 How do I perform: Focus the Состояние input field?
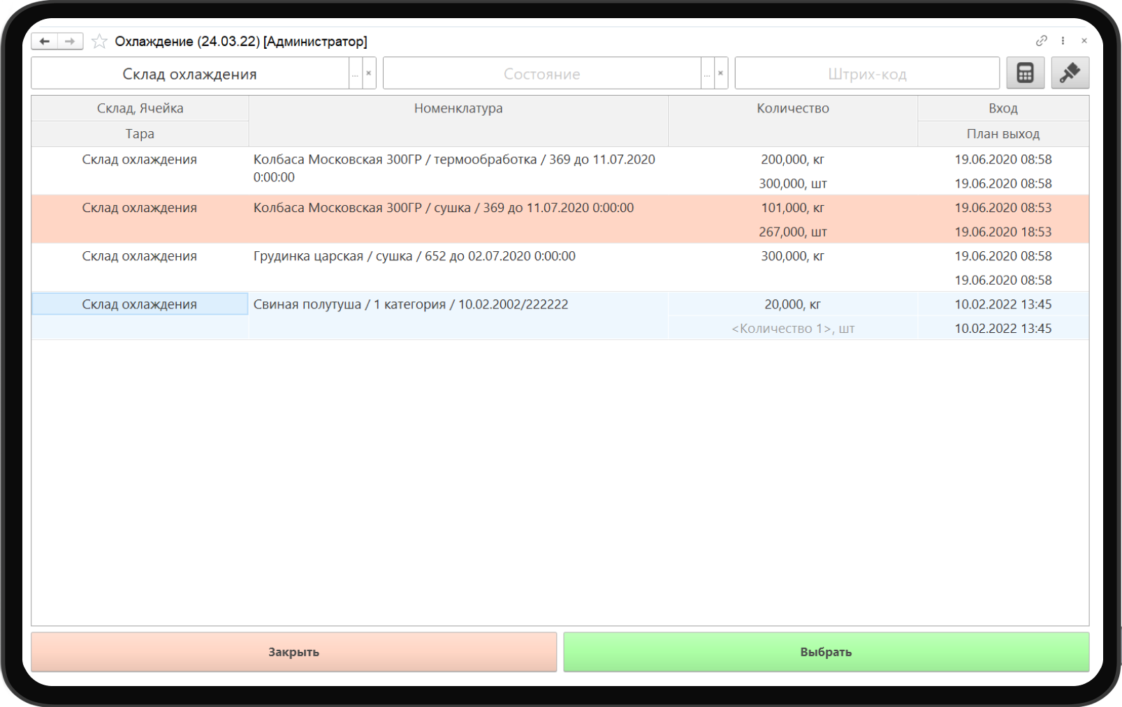(x=542, y=73)
